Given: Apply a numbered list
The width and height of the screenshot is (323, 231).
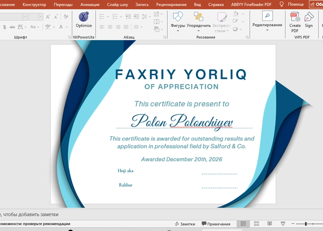Looking at the screenshot, I should coord(115,16).
